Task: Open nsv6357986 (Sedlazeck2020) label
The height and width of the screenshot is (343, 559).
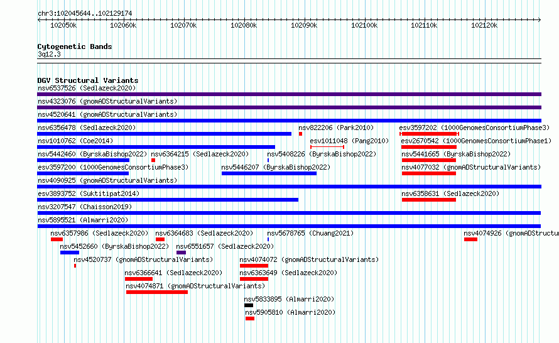Action: [x=99, y=233]
